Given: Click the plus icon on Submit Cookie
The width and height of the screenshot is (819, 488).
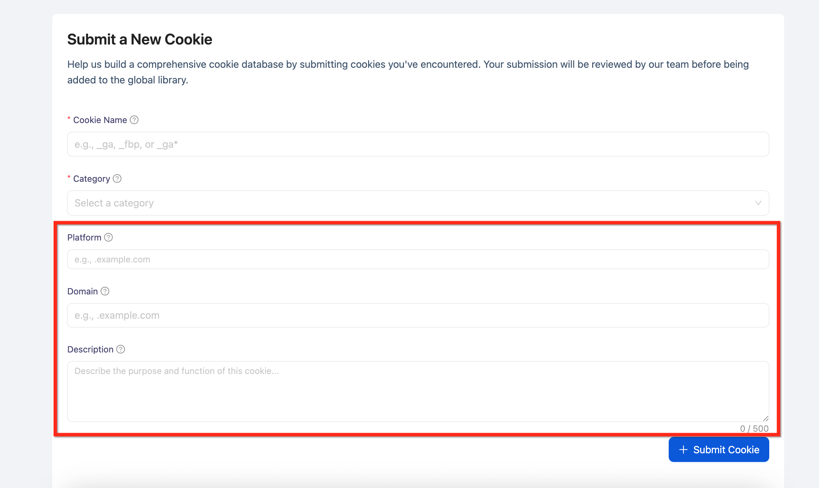Looking at the screenshot, I should (683, 449).
